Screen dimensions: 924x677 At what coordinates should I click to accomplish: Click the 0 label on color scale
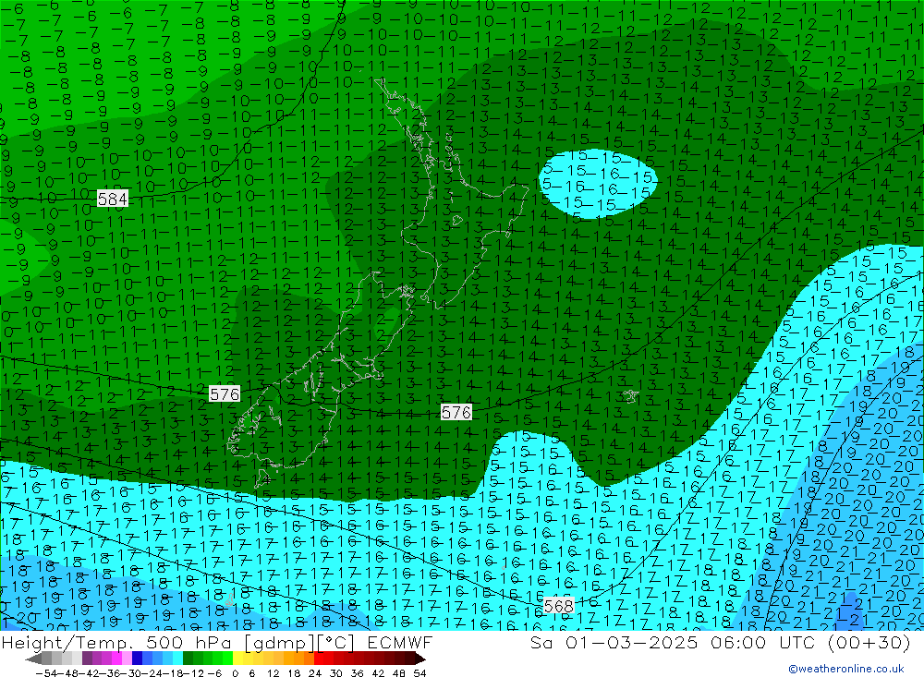pos(235,672)
